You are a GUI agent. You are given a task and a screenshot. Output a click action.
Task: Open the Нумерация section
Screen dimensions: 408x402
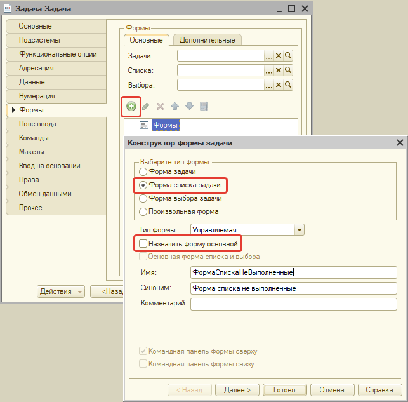tap(56, 96)
